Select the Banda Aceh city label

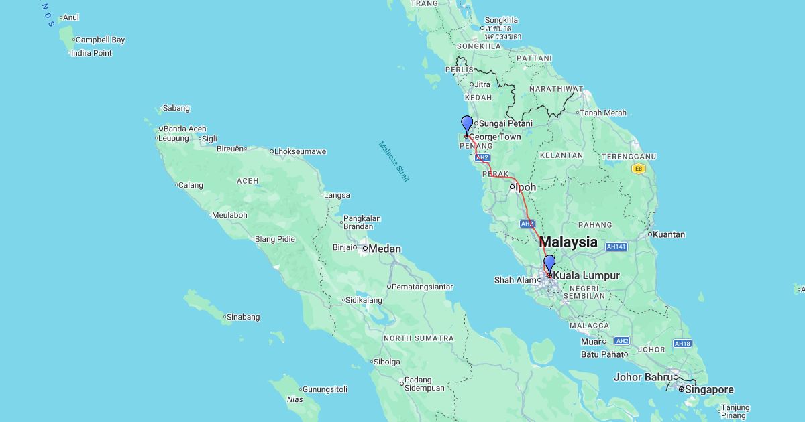pyautogui.click(x=185, y=129)
